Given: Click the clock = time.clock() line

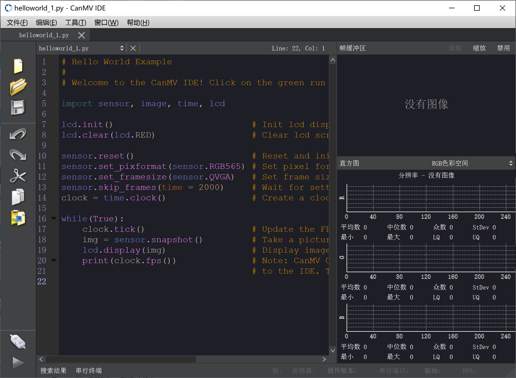Looking at the screenshot, I should (x=113, y=198).
